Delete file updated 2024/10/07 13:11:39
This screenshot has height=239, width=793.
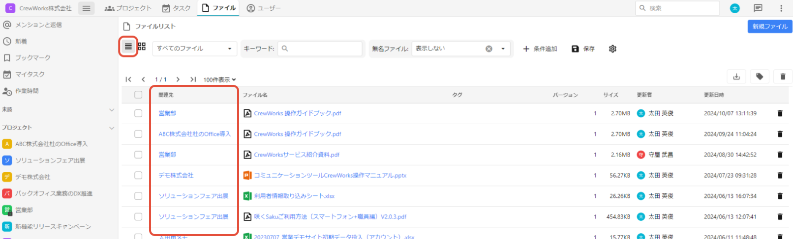click(780, 113)
